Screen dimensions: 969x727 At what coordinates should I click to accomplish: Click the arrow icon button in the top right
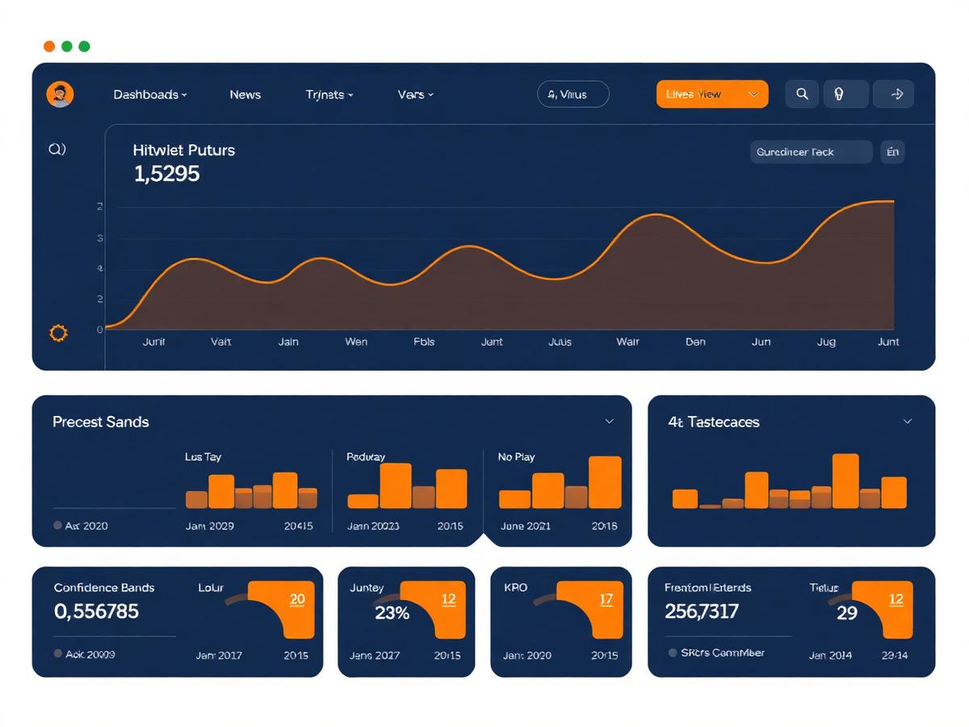point(895,94)
